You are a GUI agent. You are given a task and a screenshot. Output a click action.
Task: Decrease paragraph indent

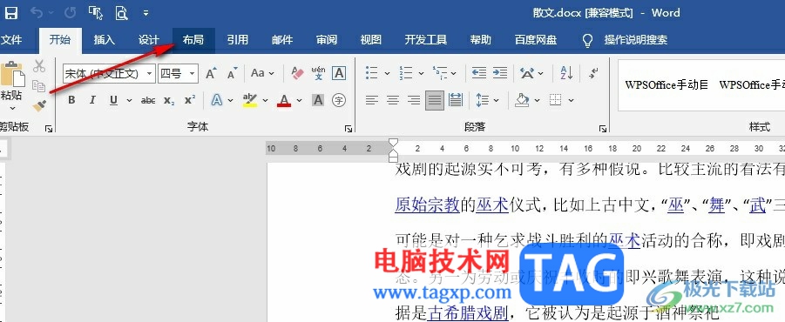click(479, 73)
